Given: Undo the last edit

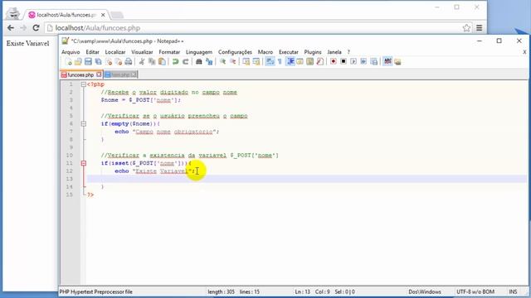Looking at the screenshot, I should (x=175, y=62).
